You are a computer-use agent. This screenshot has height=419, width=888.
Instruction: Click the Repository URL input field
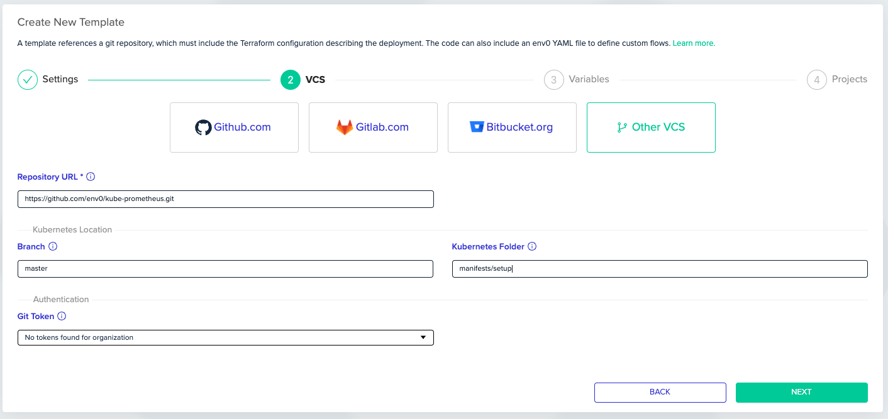225,199
